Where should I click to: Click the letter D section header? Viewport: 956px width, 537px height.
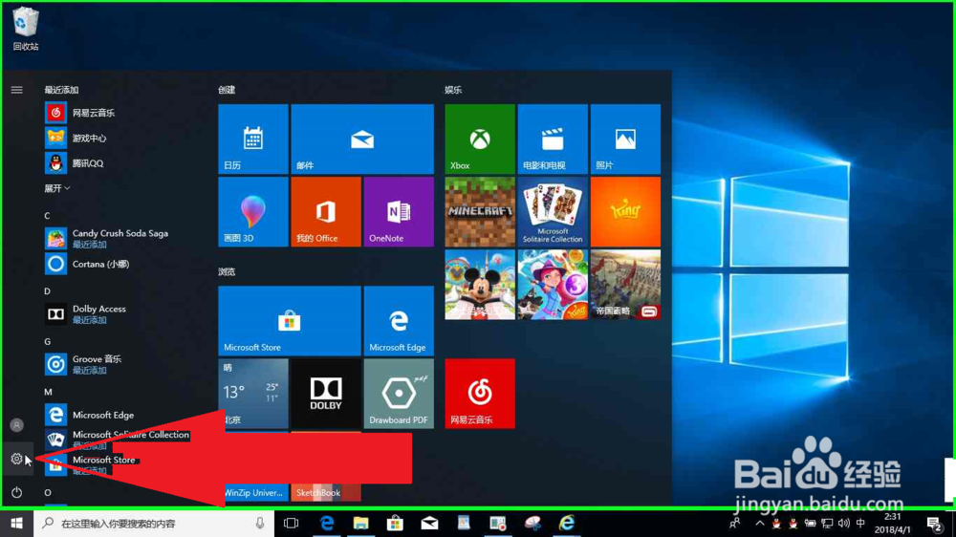pyautogui.click(x=47, y=291)
